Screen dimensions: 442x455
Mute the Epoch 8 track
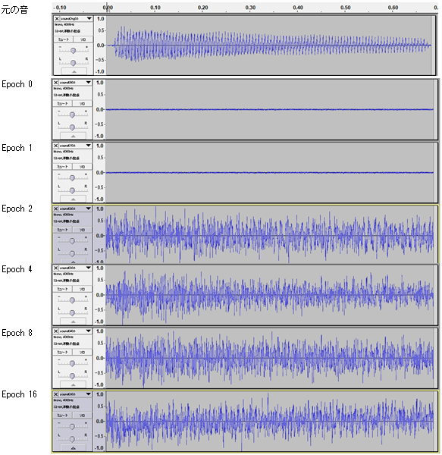(x=63, y=353)
